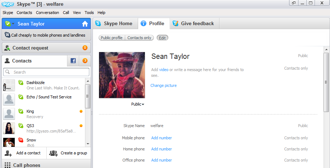Open recent notifications badge showing 3
Screen dimensions: 330x168
[85, 61]
